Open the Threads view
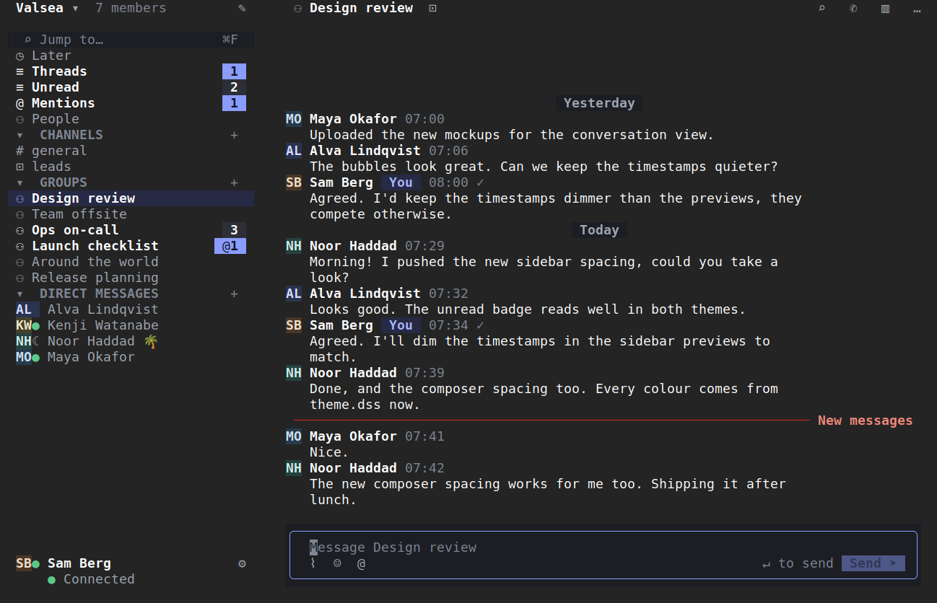Image resolution: width=937 pixels, height=603 pixels. [x=131, y=71]
